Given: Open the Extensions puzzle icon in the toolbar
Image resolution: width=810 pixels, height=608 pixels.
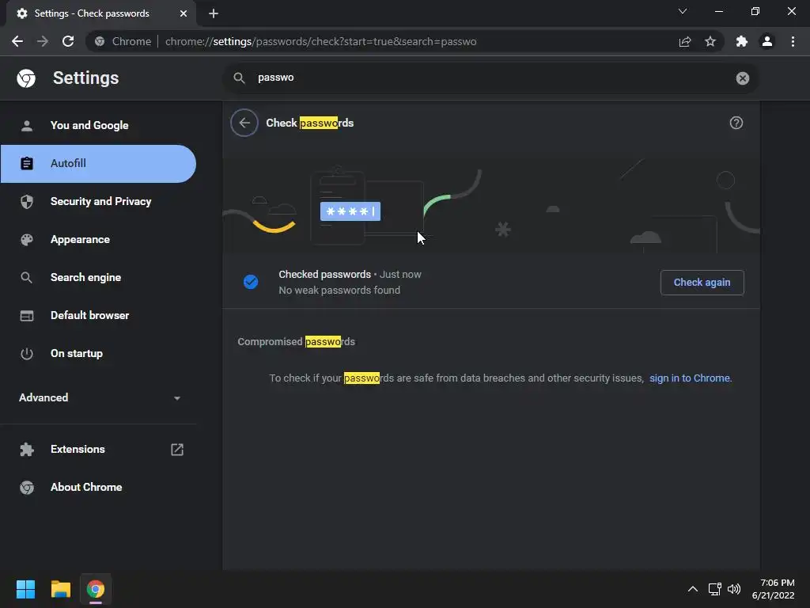Looking at the screenshot, I should click(742, 41).
